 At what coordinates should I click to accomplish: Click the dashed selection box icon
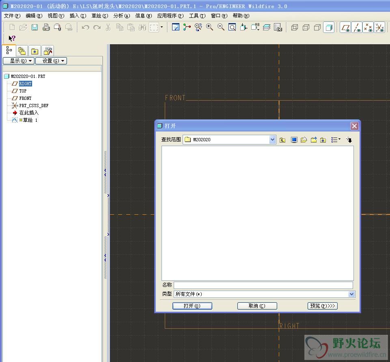point(154,27)
